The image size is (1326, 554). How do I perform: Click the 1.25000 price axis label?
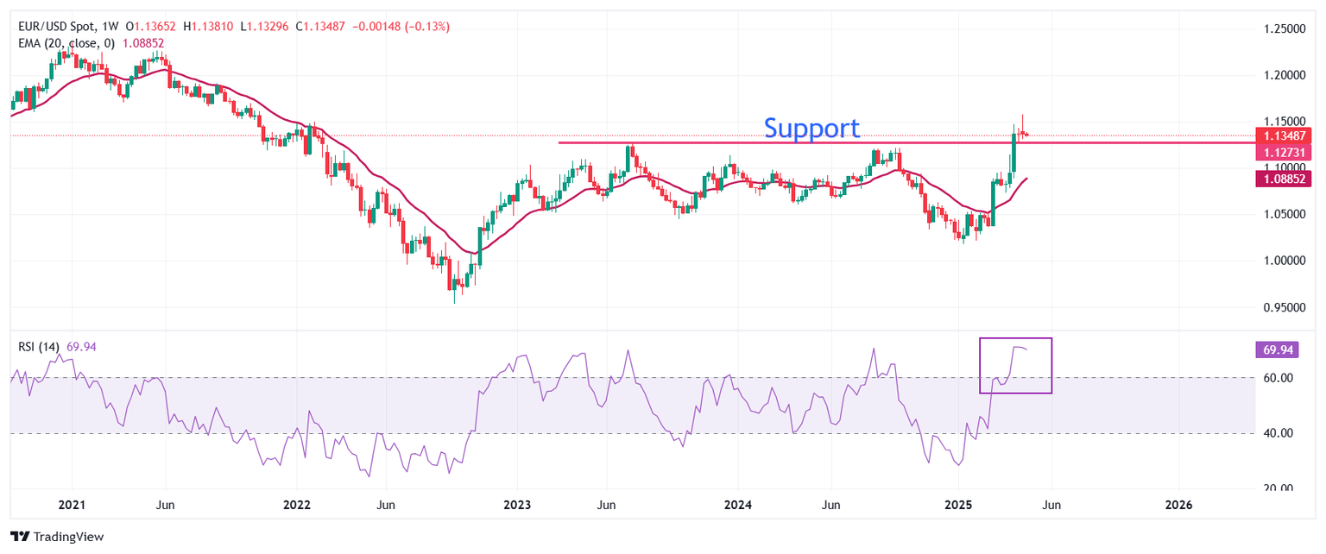point(1281,29)
